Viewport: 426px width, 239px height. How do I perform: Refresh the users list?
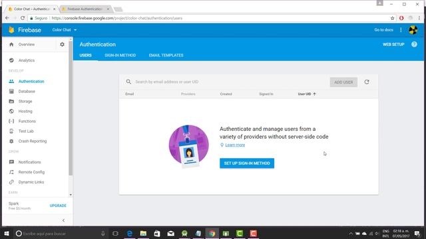pos(367,82)
